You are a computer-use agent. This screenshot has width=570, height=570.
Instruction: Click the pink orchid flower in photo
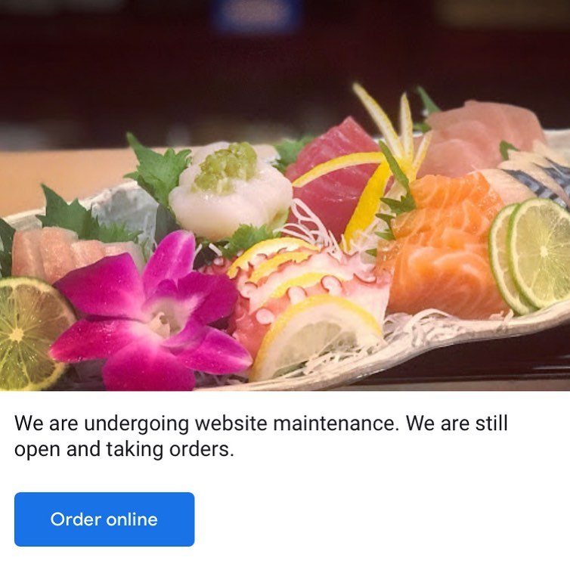pyautogui.click(x=151, y=314)
